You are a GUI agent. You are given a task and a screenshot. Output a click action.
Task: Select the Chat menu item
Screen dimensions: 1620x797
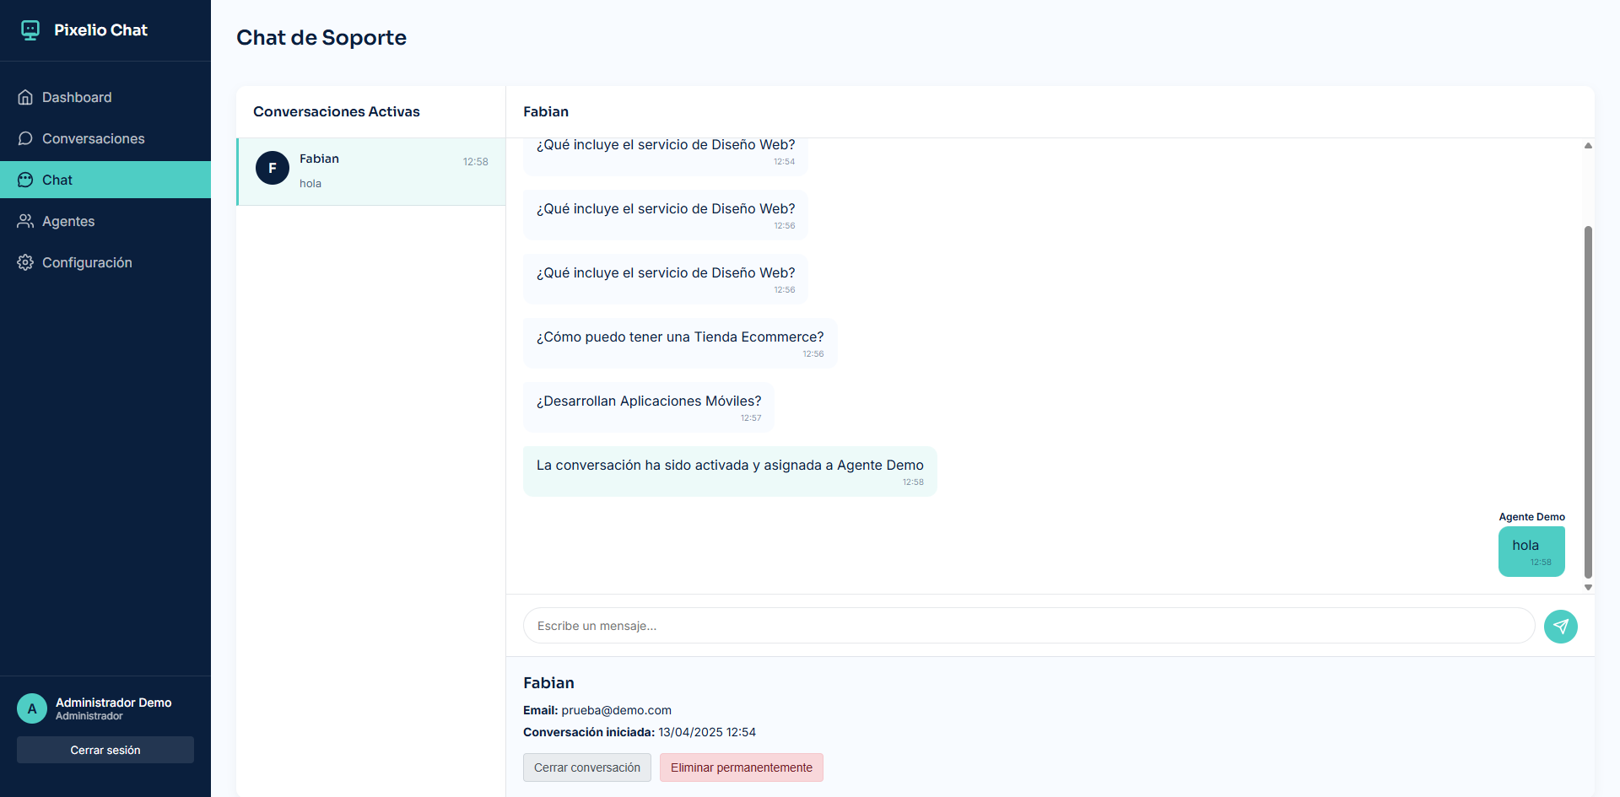point(105,180)
